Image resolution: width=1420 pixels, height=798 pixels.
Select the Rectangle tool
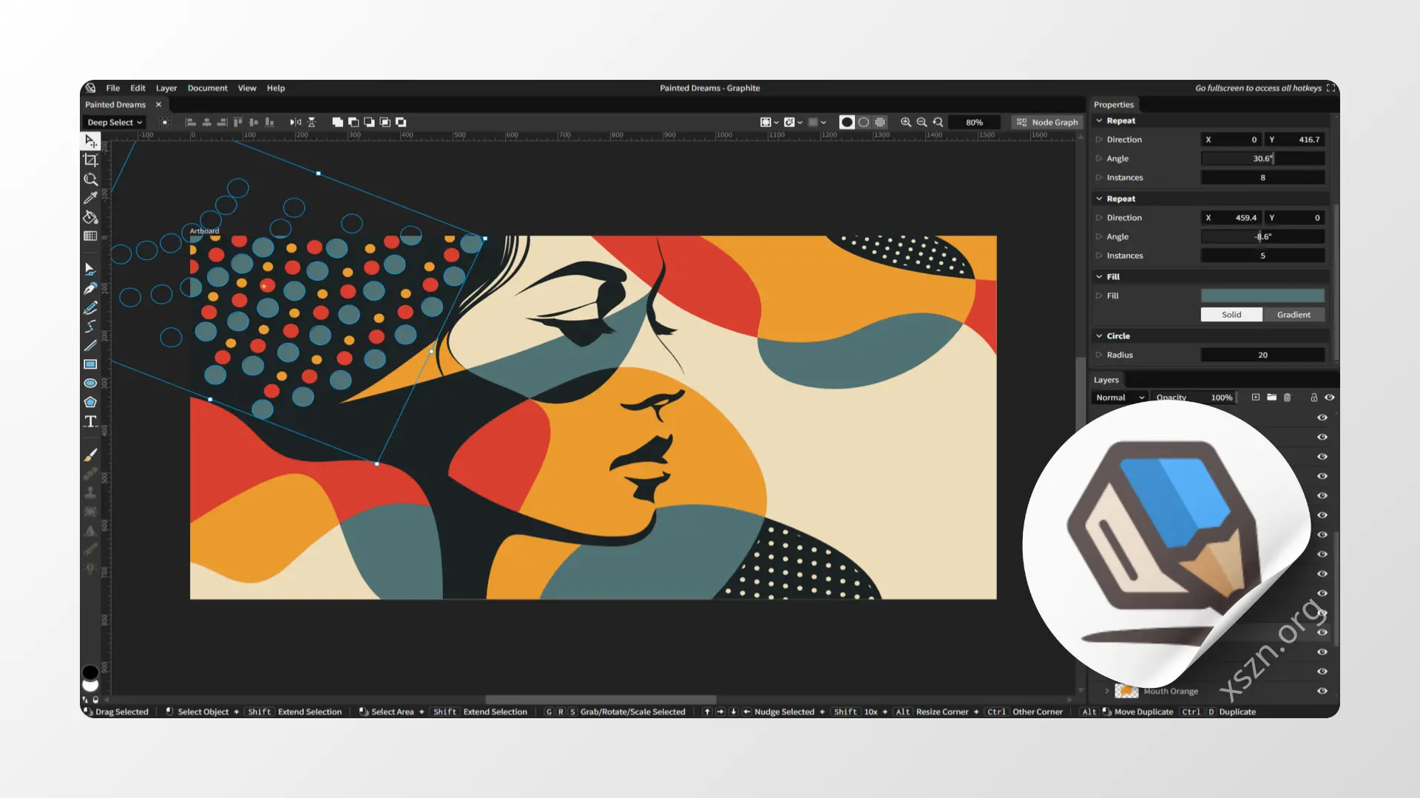(x=90, y=364)
